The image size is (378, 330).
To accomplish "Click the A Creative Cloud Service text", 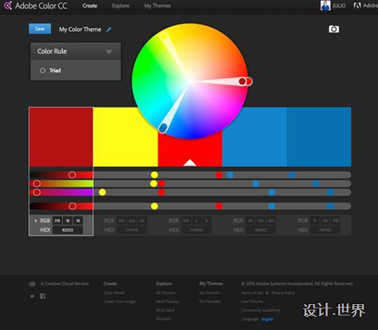I will pyautogui.click(x=64, y=284).
